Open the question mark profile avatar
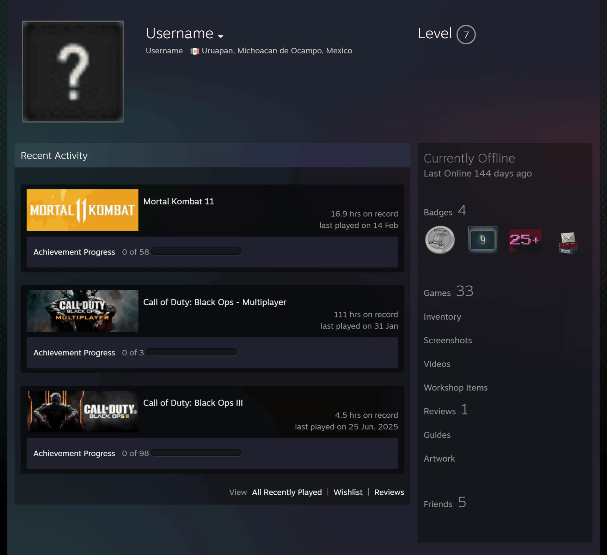The image size is (607, 555). (73, 71)
